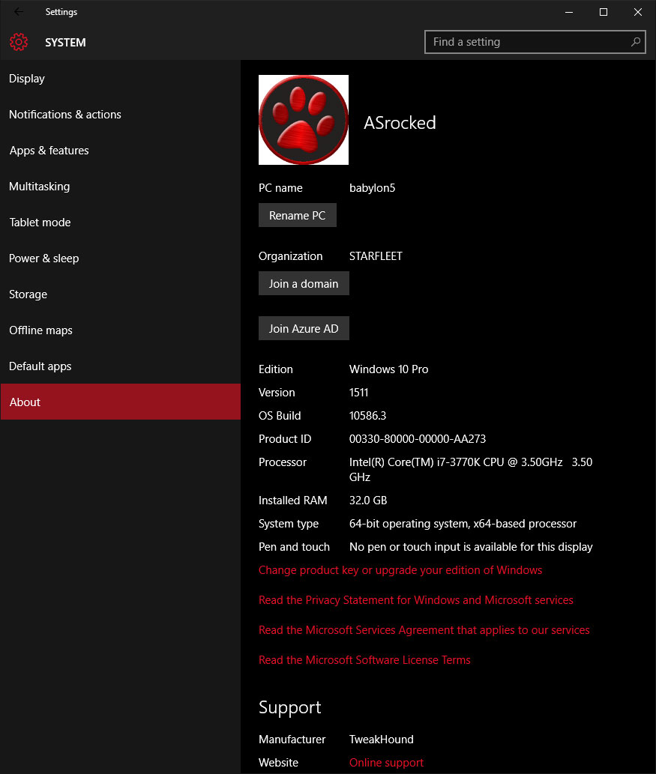Screen dimensions: 656x774
Task: Click the Intel Core i7-3770K processor text
Action: (471, 470)
